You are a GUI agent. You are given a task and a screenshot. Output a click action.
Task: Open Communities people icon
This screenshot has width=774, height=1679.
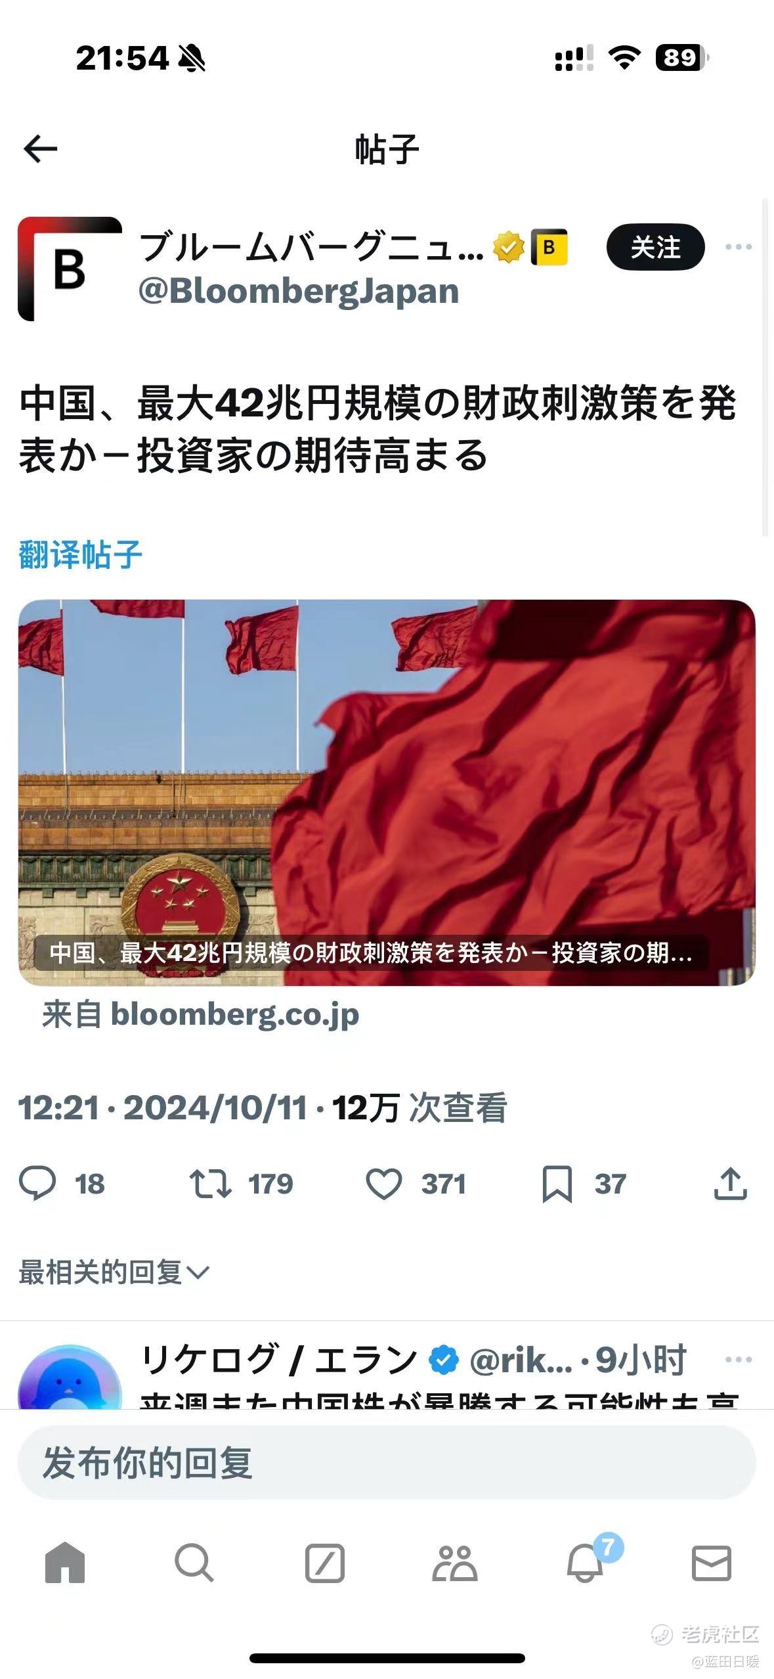[x=454, y=1563]
